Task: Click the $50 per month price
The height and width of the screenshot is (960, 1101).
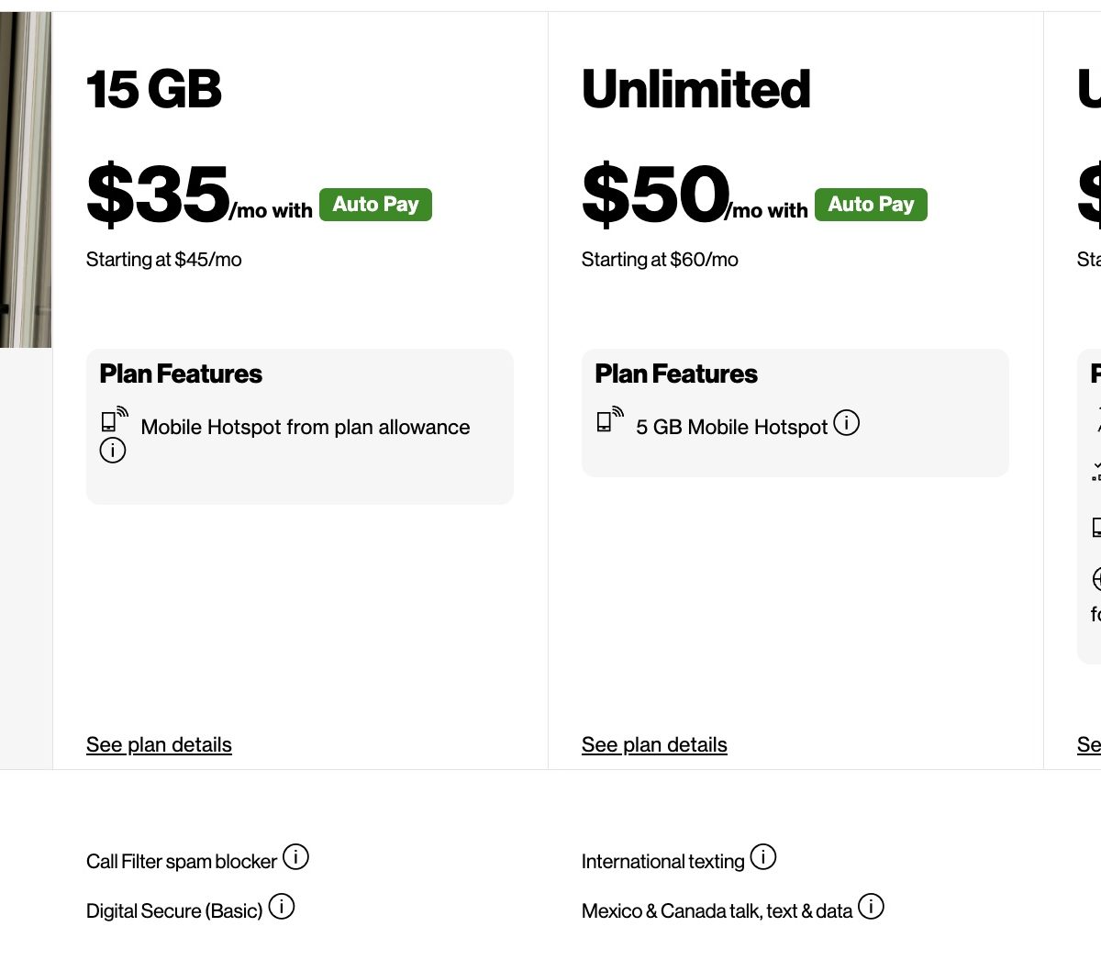Action: (655, 195)
